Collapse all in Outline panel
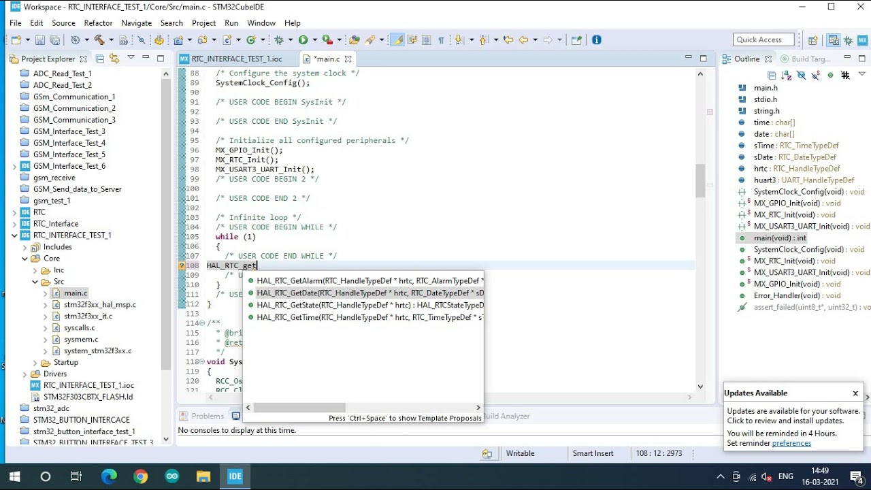The image size is (871, 490). click(772, 75)
